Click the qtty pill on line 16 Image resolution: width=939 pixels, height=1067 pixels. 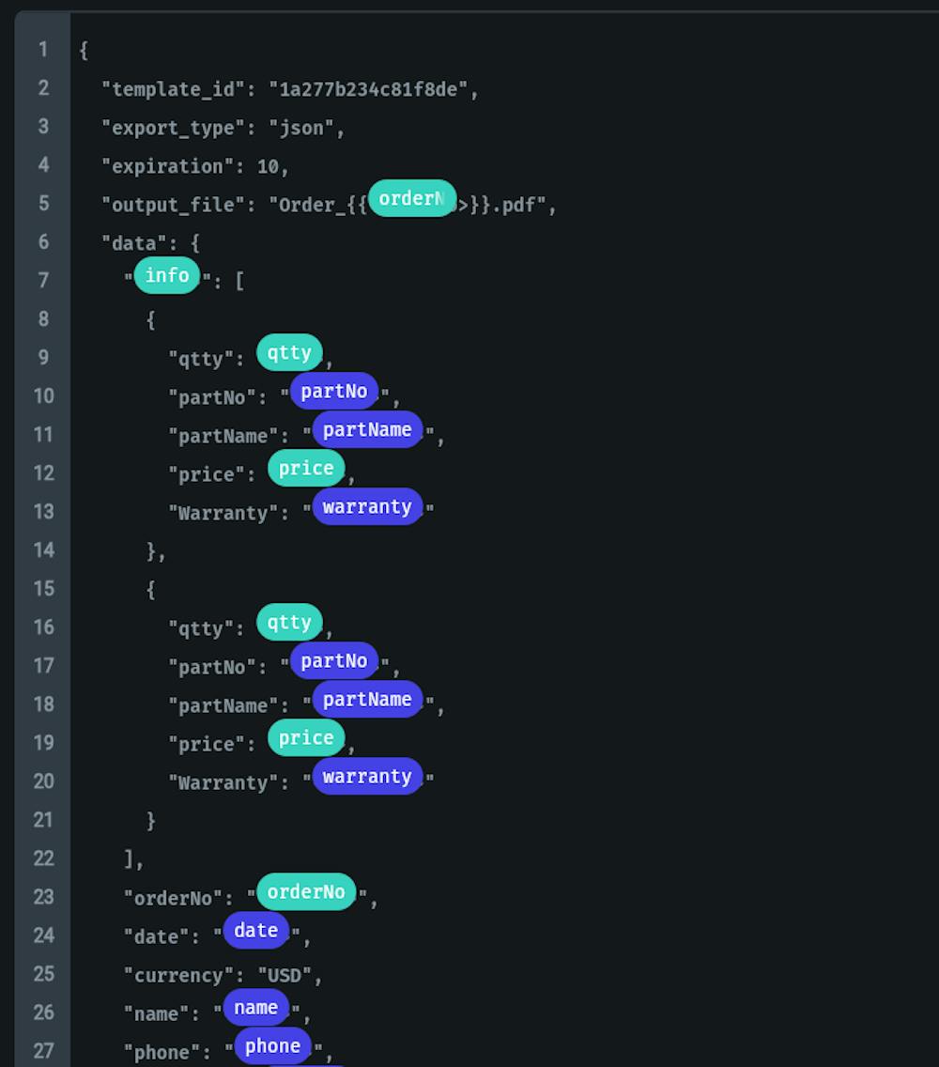pos(289,623)
